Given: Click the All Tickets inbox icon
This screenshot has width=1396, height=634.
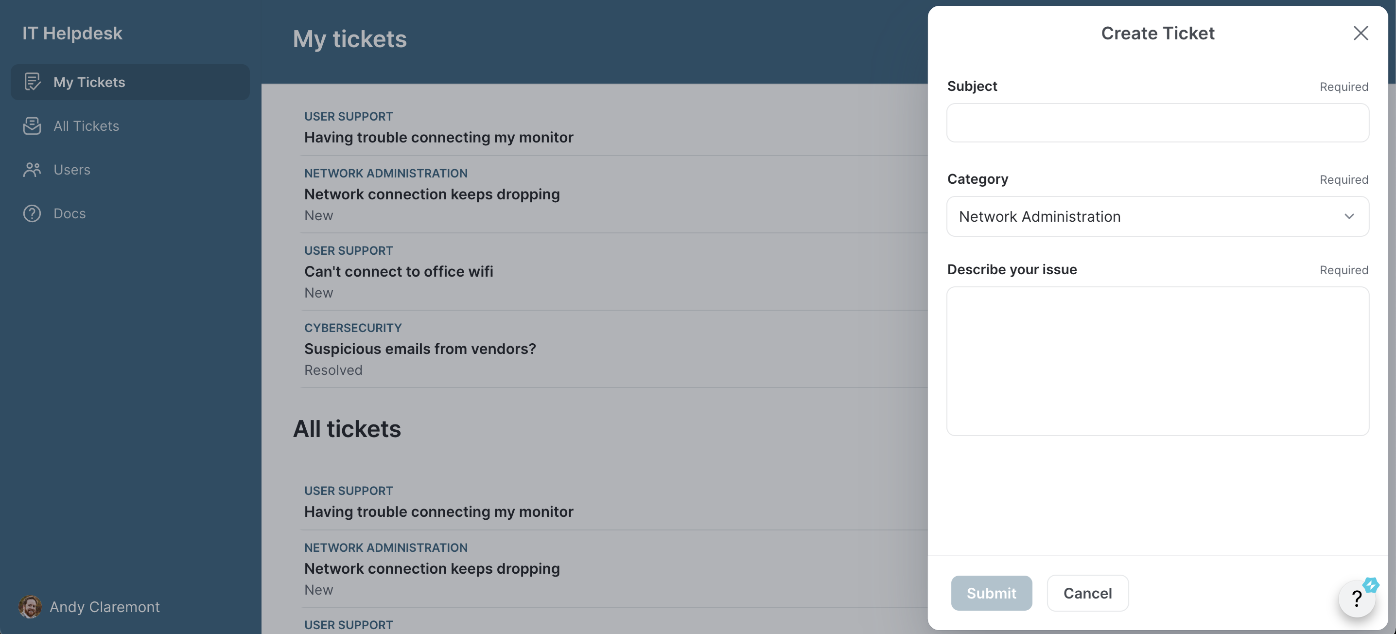Looking at the screenshot, I should (x=33, y=126).
